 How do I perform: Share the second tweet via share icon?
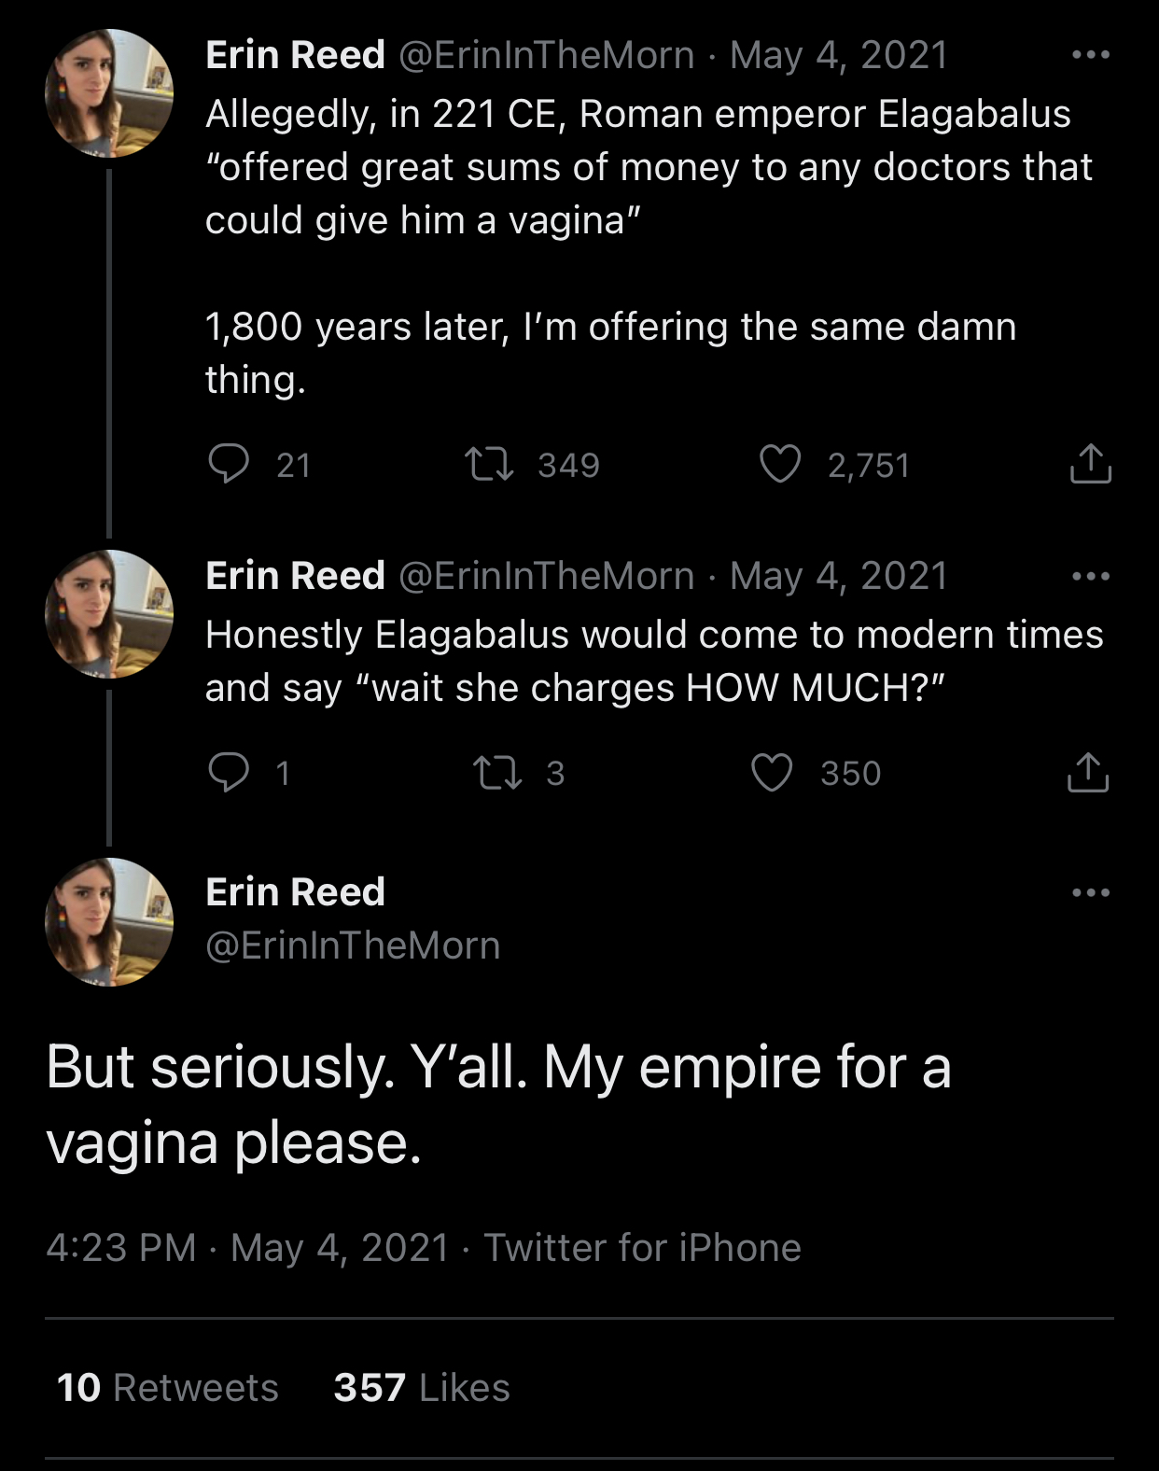click(1088, 773)
